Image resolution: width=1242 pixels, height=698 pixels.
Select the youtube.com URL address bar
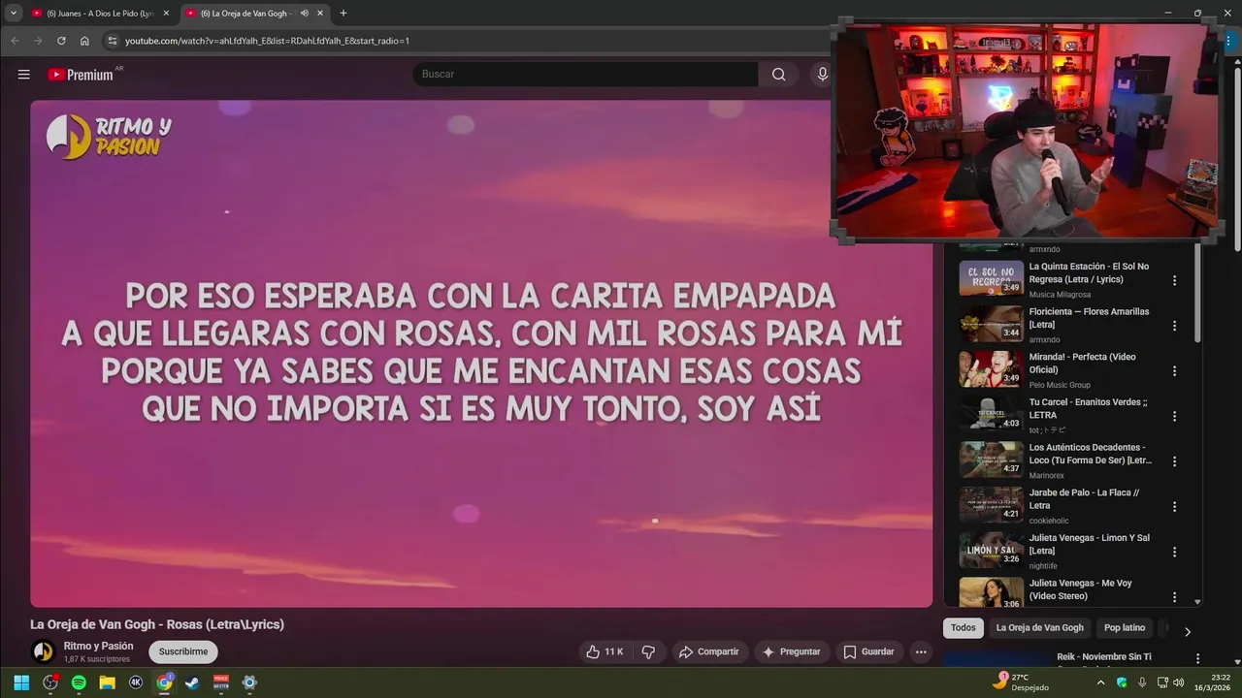267,41
